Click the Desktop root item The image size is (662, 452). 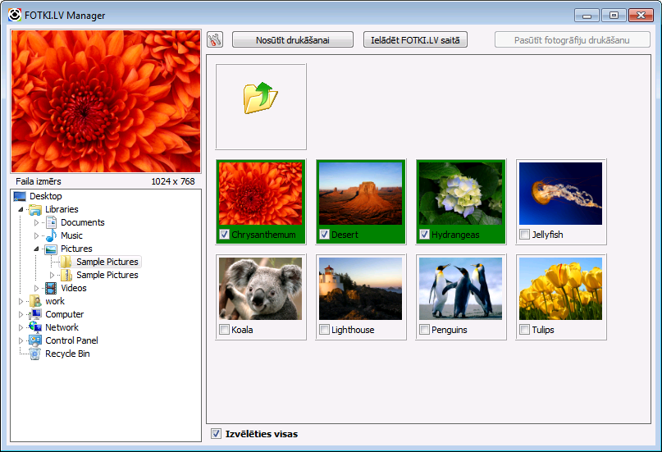[x=45, y=196]
